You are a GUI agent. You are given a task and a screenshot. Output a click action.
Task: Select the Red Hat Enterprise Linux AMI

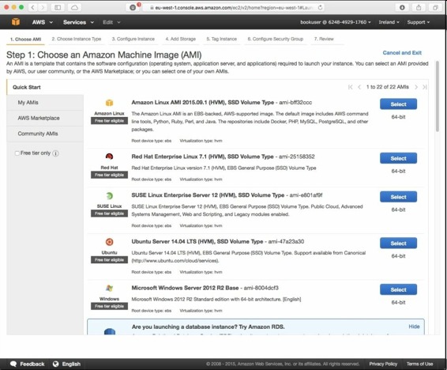click(x=398, y=158)
